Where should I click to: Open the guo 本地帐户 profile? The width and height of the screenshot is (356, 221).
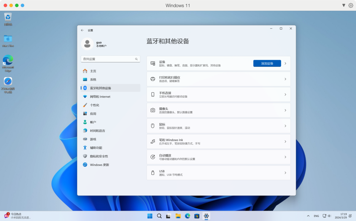pyautogui.click(x=94, y=44)
